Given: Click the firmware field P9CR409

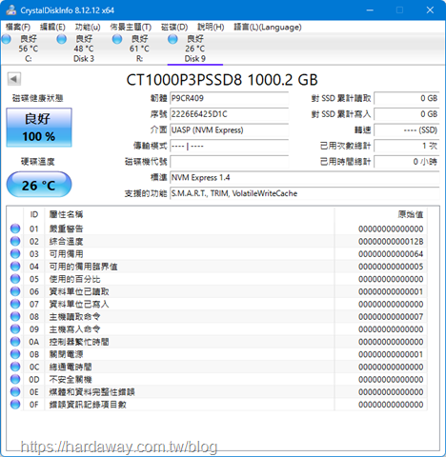Looking at the screenshot, I should (230, 98).
